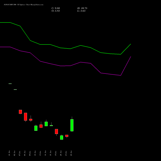This screenshot has height=161, width=161.
Task: Click the thin green candle above 16 Jan
Action: 51,126
